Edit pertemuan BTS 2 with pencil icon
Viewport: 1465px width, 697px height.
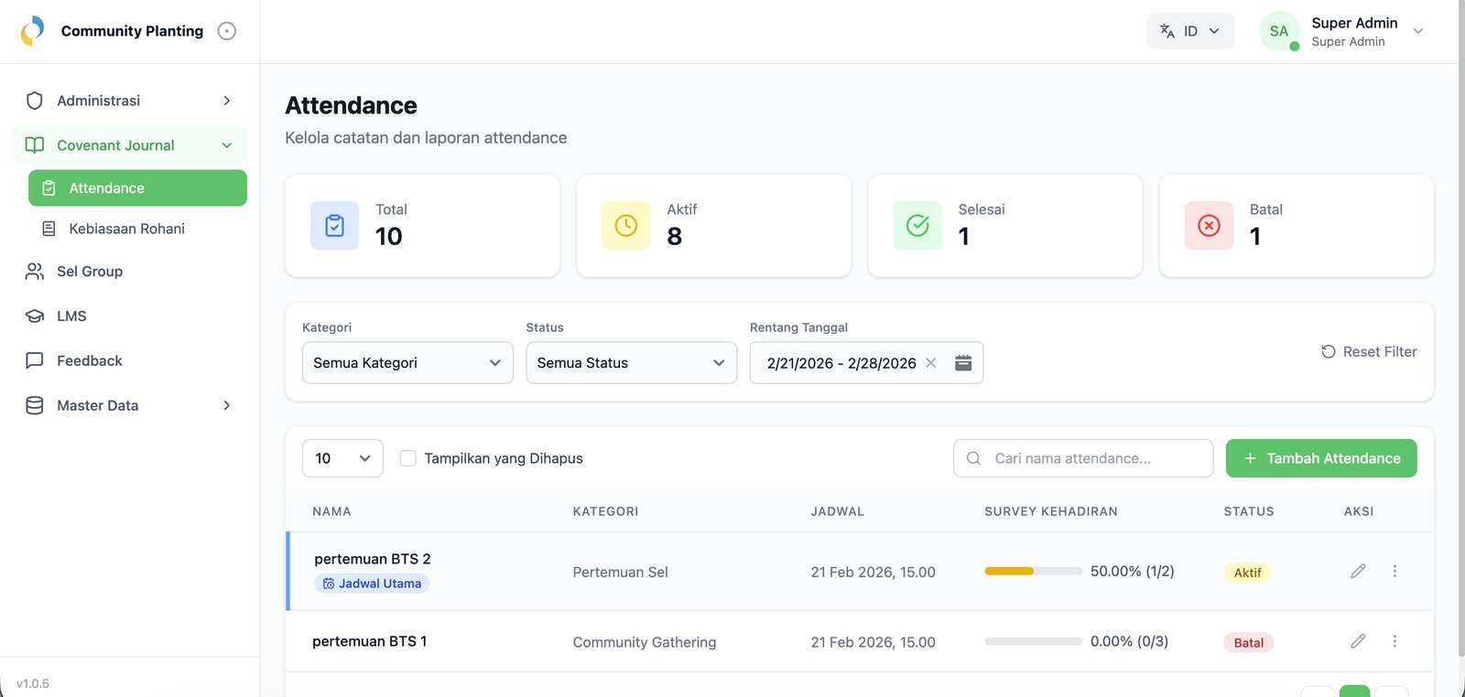[x=1358, y=571]
